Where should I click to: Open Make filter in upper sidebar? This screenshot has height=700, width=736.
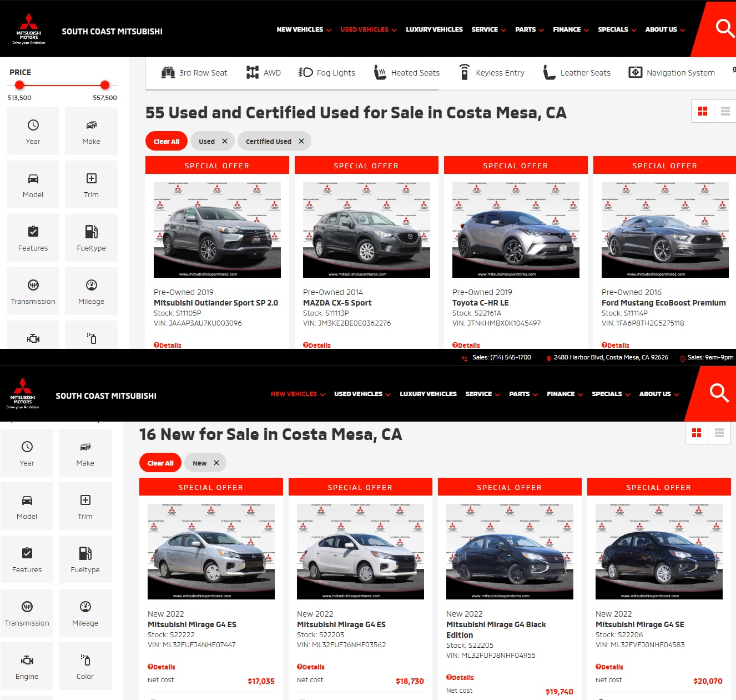pyautogui.click(x=91, y=131)
